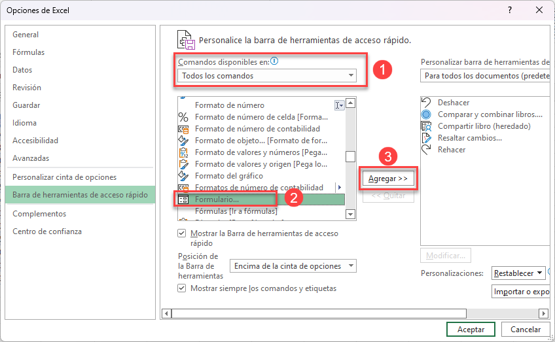This screenshot has height=342, width=555.
Task: Select the Fórmulas category
Action: (x=80, y=52)
